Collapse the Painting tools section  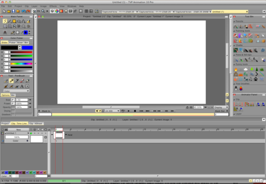234,31
